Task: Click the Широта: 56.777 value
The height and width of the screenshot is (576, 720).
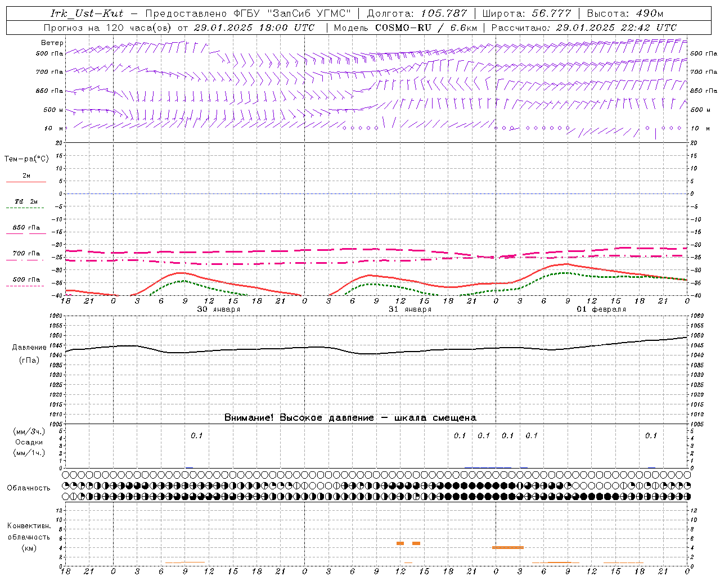Action: [x=527, y=13]
